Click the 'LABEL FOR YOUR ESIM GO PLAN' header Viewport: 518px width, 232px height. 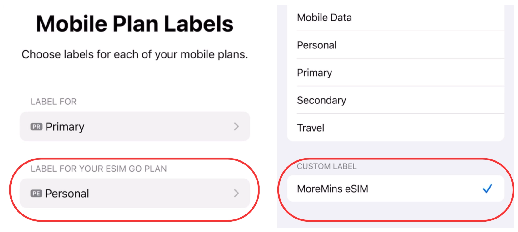point(98,169)
